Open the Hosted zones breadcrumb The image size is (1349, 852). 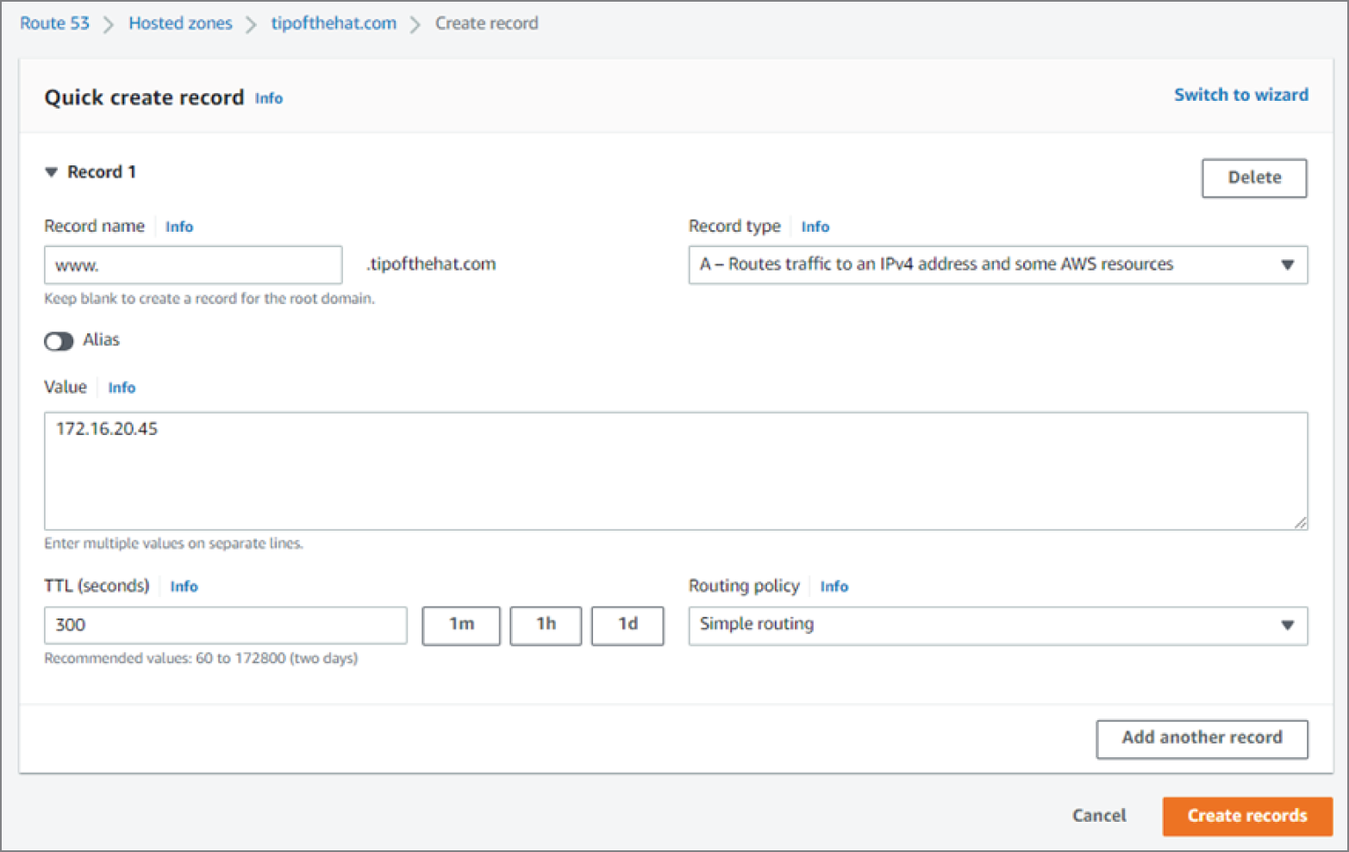click(x=180, y=23)
